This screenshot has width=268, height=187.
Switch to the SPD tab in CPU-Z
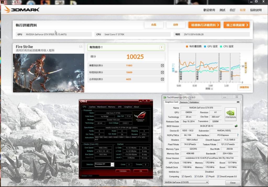coord(120,107)
